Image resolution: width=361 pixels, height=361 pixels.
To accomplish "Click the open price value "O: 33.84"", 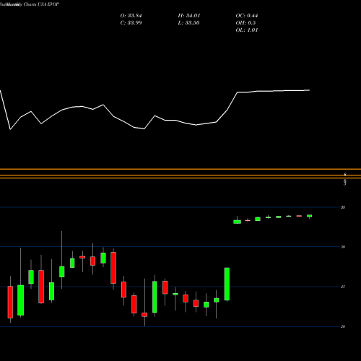I will [x=131, y=16].
